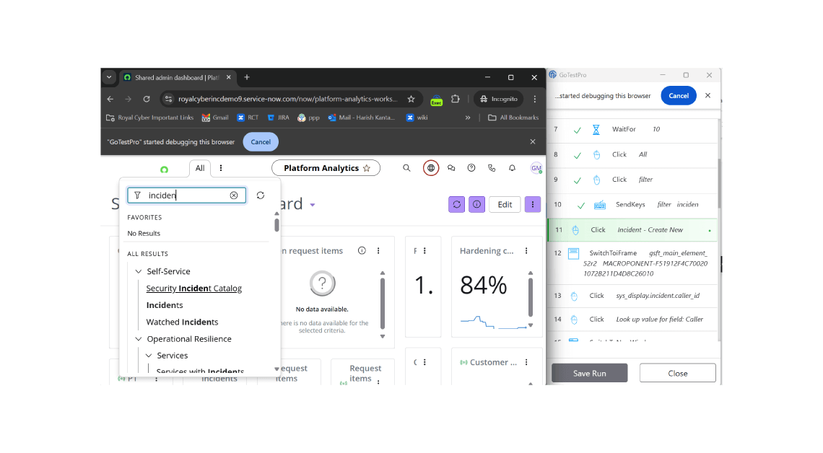Open the Gmail bookmark

click(215, 118)
